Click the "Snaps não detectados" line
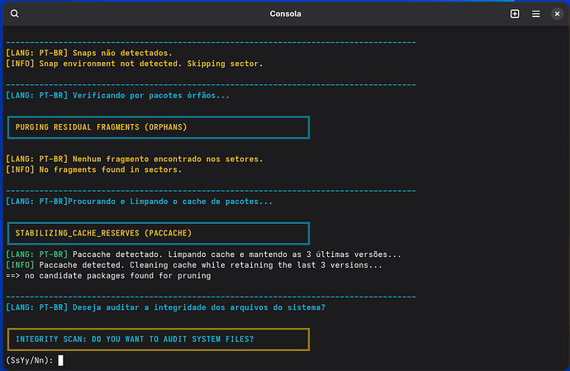570x371 pixels. pyautogui.click(x=89, y=53)
